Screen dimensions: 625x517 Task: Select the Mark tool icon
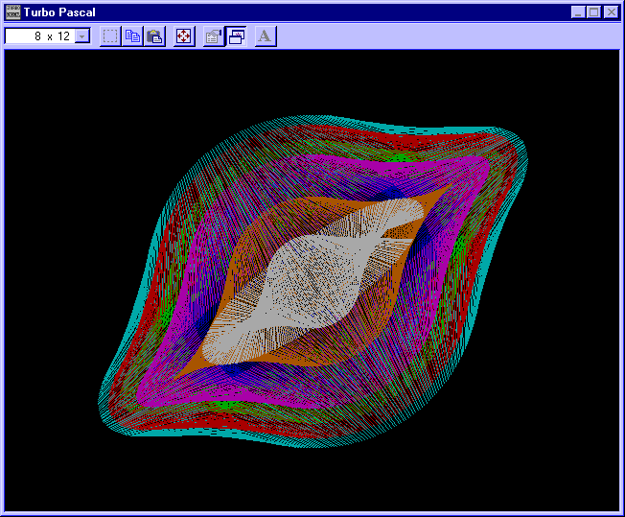coord(110,36)
